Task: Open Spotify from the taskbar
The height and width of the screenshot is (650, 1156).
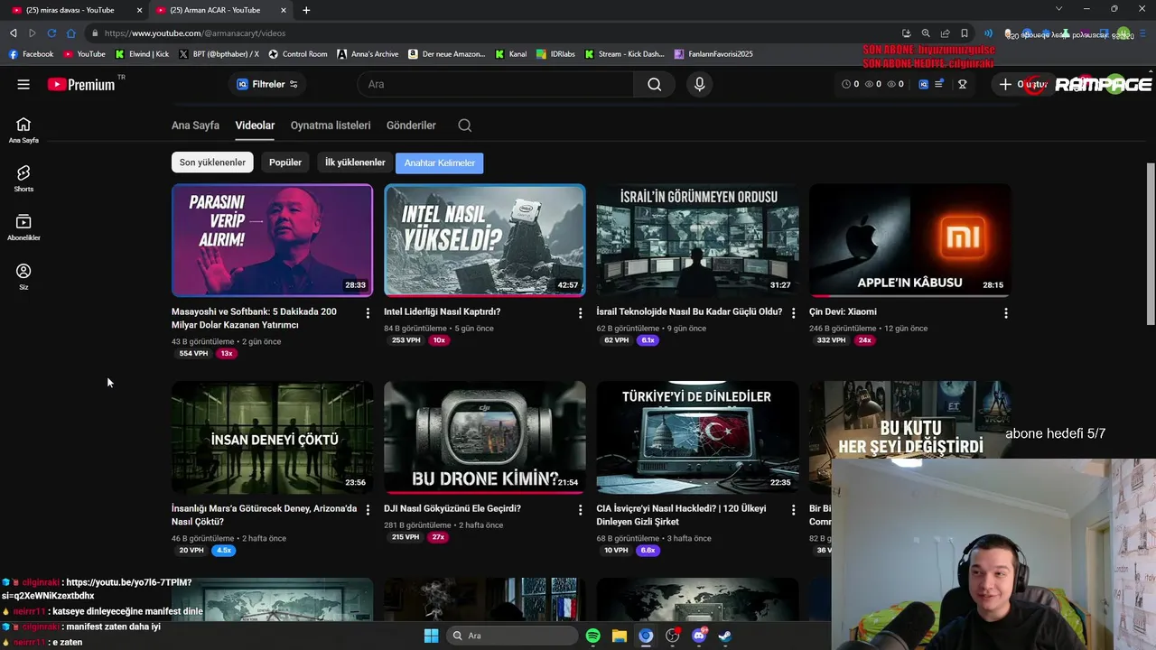Action: (x=592, y=636)
